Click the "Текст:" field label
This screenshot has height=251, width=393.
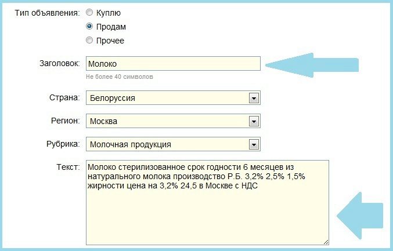tap(67, 167)
